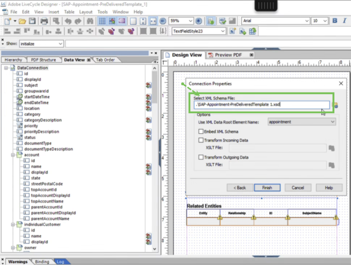Open a file with the folder icon
This screenshot has height=265, width=351.
click(x=22, y=21)
